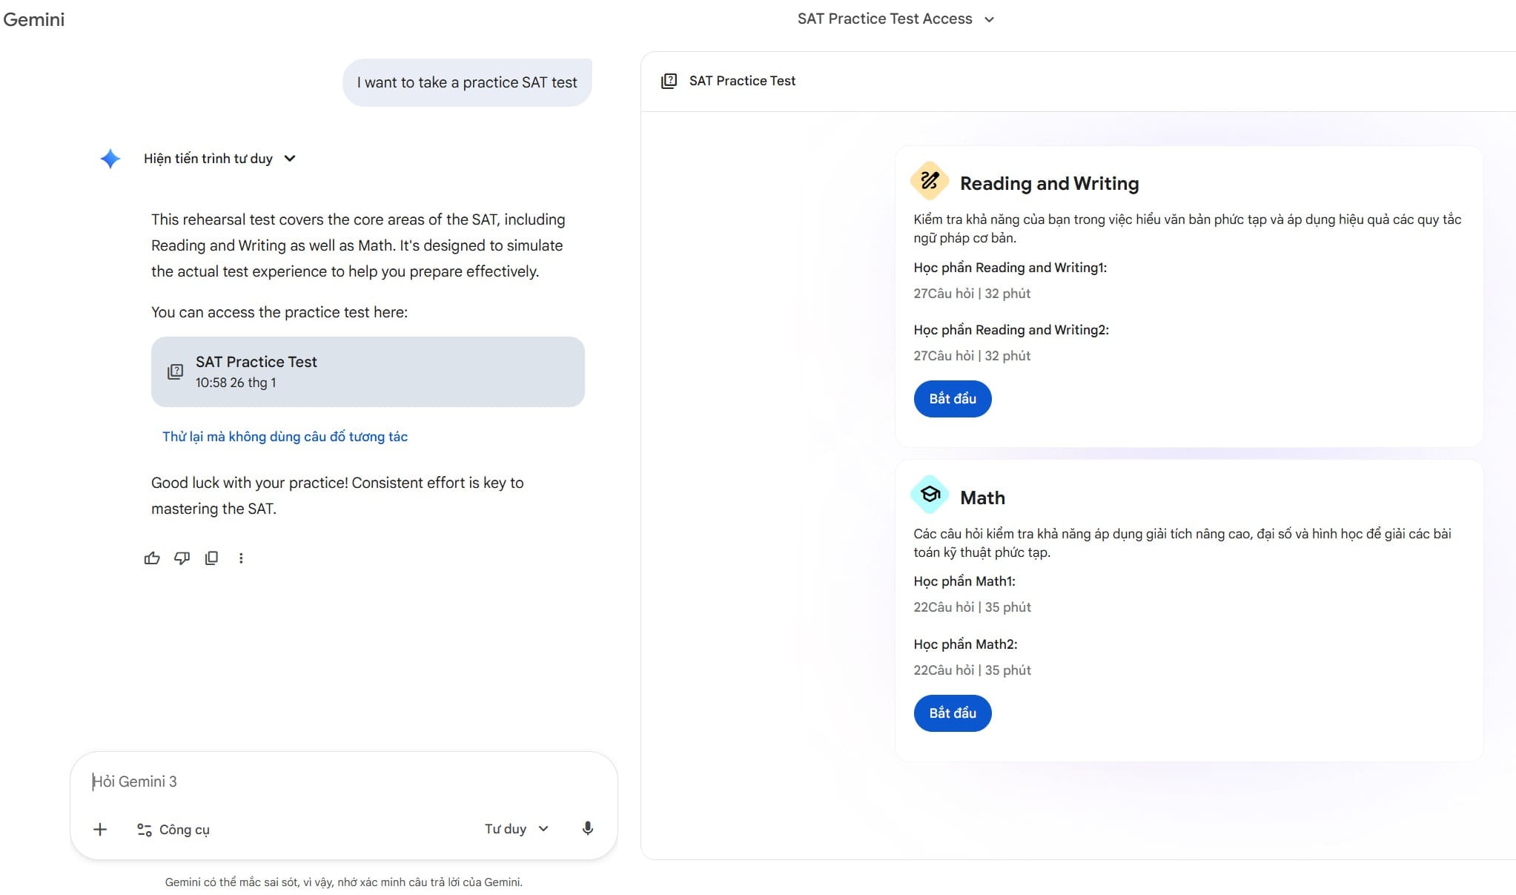This screenshot has height=895, width=1516.
Task: Activate the microphone voice input
Action: 587,829
